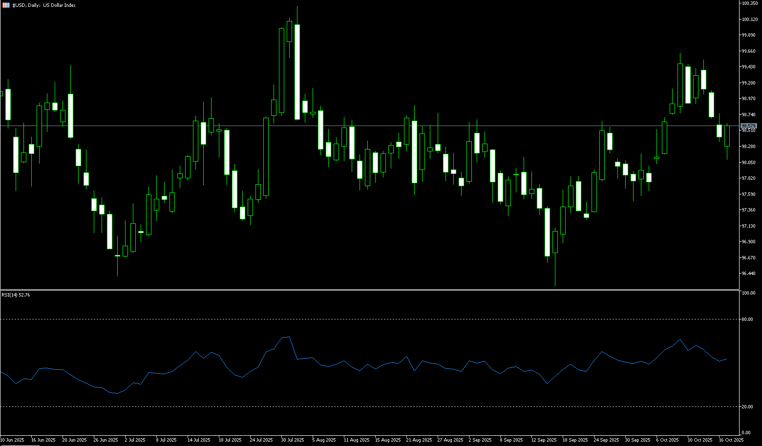Click the RSI 80.00 level label
Viewport: 762px width, 446px height.
[x=747, y=319]
